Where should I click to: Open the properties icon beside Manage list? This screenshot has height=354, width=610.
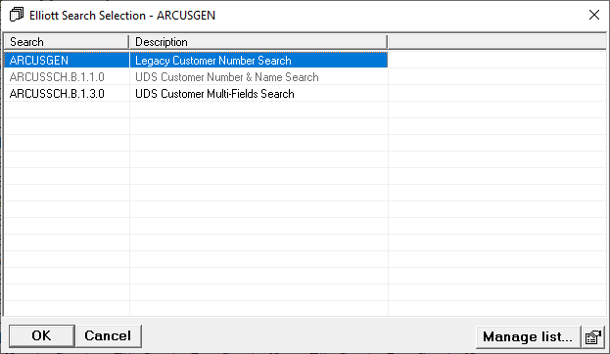pyautogui.click(x=593, y=336)
